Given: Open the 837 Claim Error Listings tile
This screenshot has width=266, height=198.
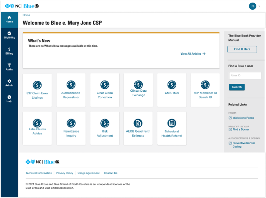Looking at the screenshot, I should (x=37, y=90).
